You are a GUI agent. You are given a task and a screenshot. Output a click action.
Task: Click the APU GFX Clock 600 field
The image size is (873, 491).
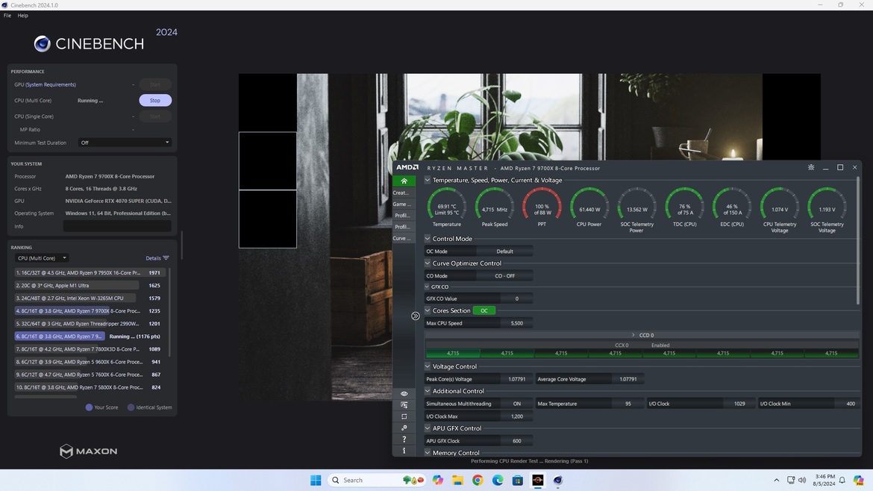pos(516,441)
